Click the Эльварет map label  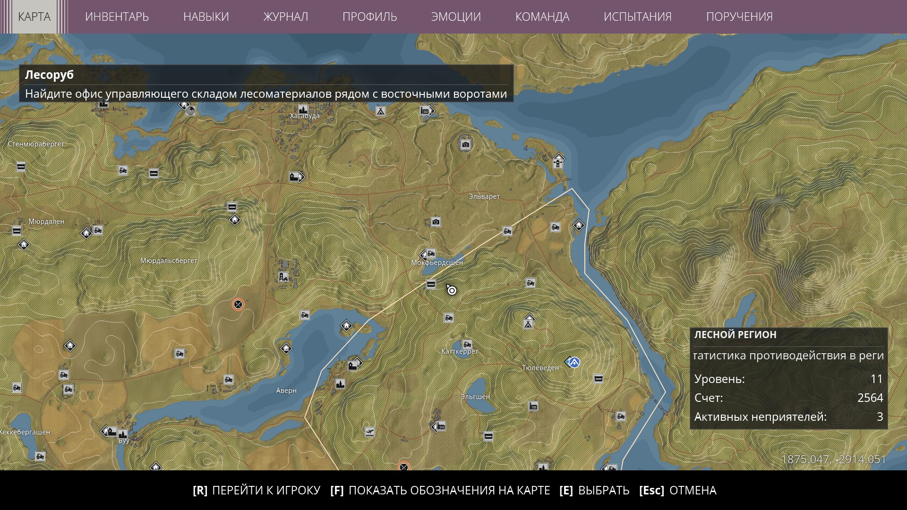(x=484, y=196)
